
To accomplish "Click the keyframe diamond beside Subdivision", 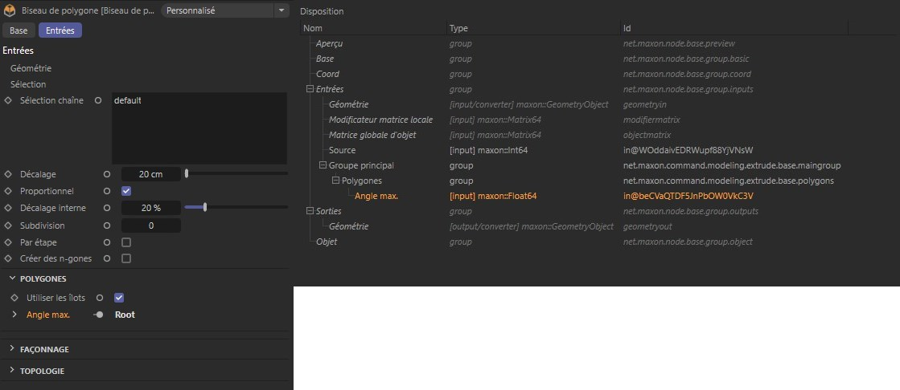I will click(8, 225).
